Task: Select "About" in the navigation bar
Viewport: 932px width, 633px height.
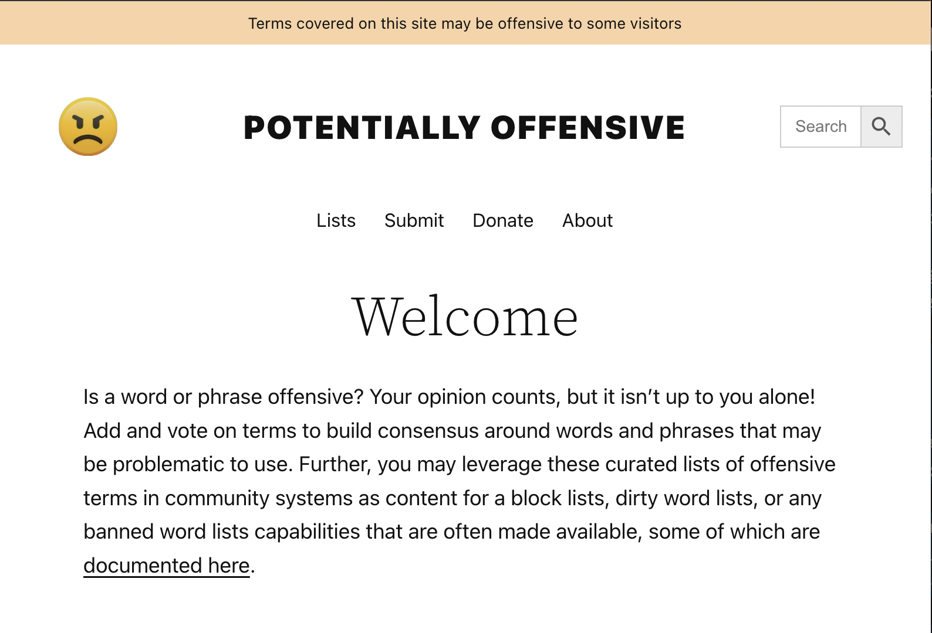Action: [x=587, y=220]
